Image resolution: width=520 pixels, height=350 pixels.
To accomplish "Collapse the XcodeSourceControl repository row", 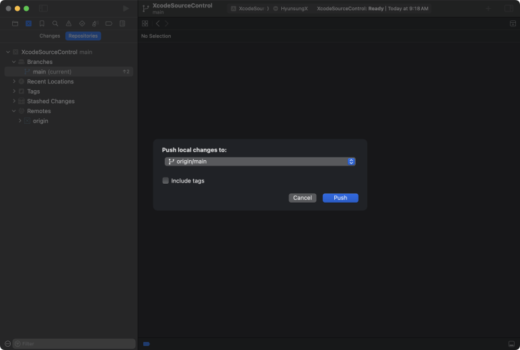I will pyautogui.click(x=8, y=52).
